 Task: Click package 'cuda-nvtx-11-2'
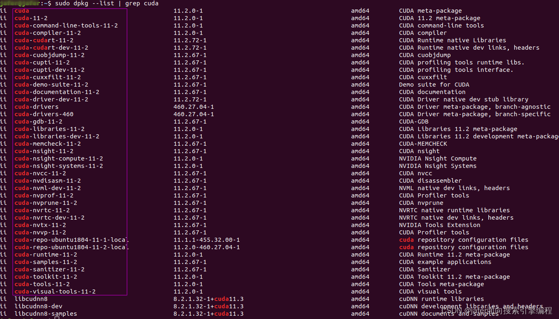40,225
